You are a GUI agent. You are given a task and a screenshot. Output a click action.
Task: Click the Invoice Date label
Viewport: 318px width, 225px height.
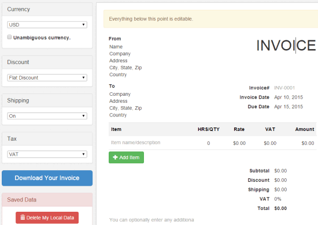click(x=254, y=97)
